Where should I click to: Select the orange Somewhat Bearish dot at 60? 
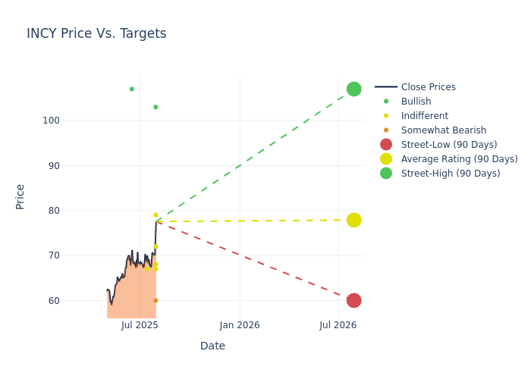(x=156, y=300)
